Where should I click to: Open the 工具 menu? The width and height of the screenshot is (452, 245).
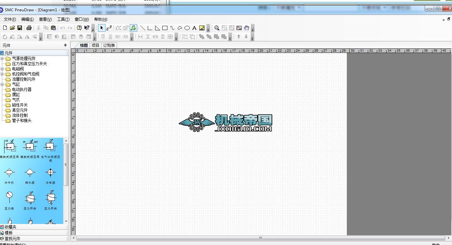63,19
